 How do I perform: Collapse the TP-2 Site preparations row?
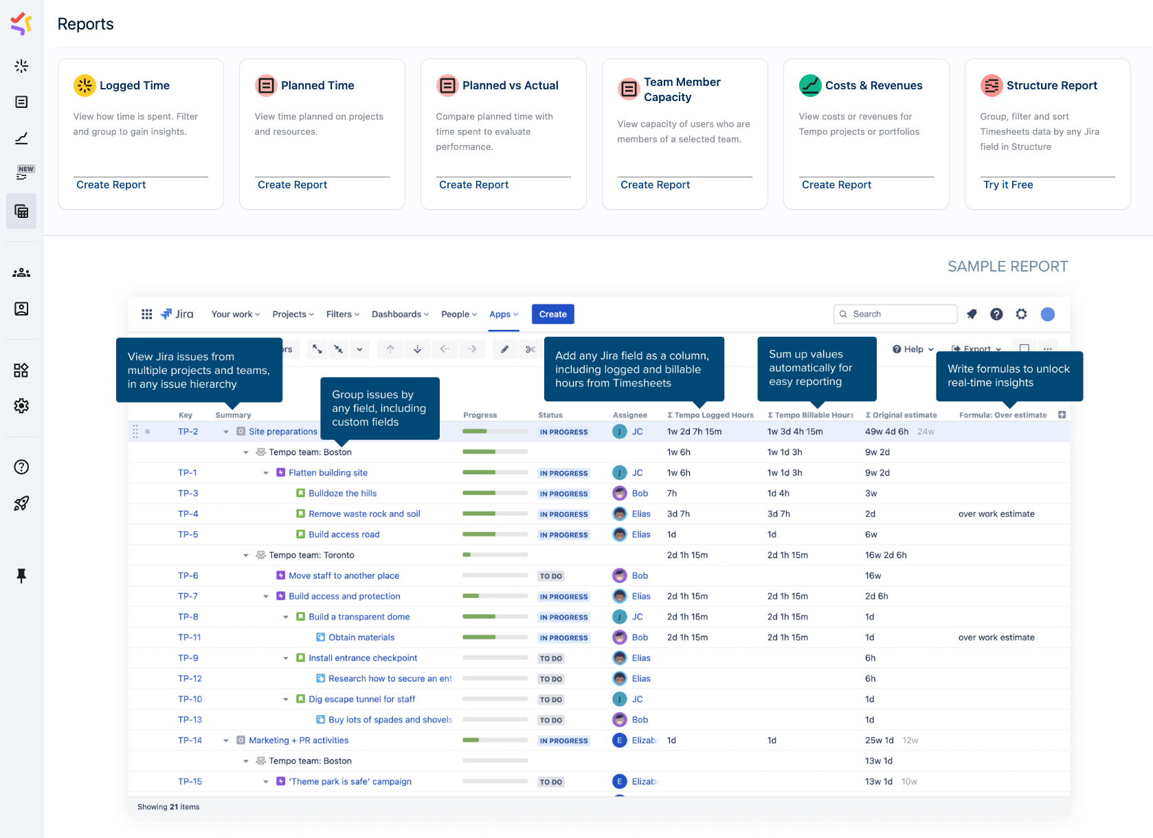[226, 432]
